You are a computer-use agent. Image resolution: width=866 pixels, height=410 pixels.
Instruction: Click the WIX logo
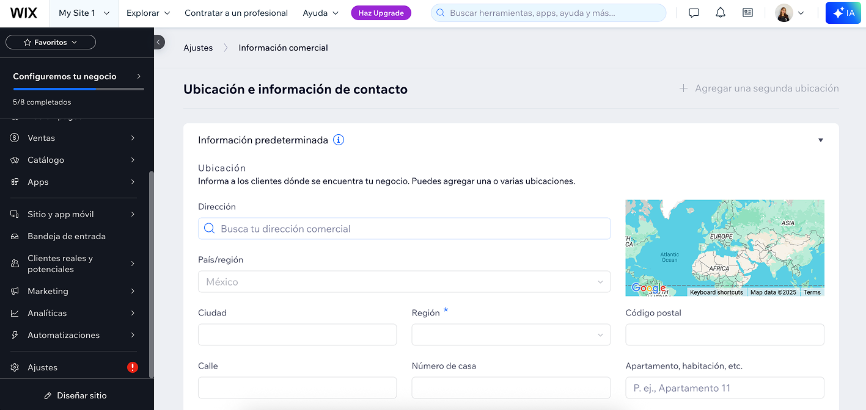point(24,13)
